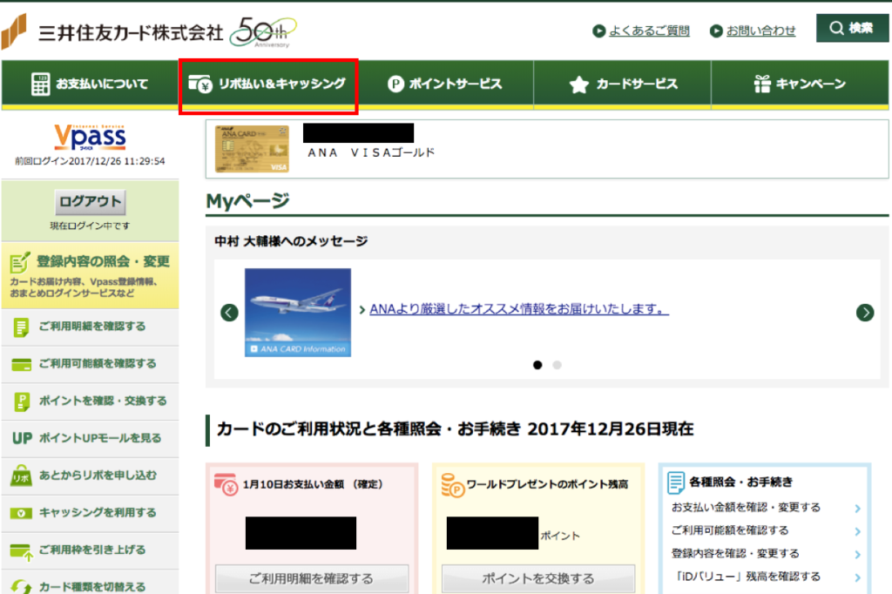Click the card-yen icon beside 1月10日お支払い金額
Image resolution: width=892 pixels, height=594 pixels.
point(226,484)
